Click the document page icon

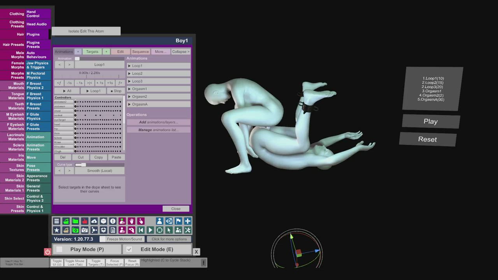112,230
